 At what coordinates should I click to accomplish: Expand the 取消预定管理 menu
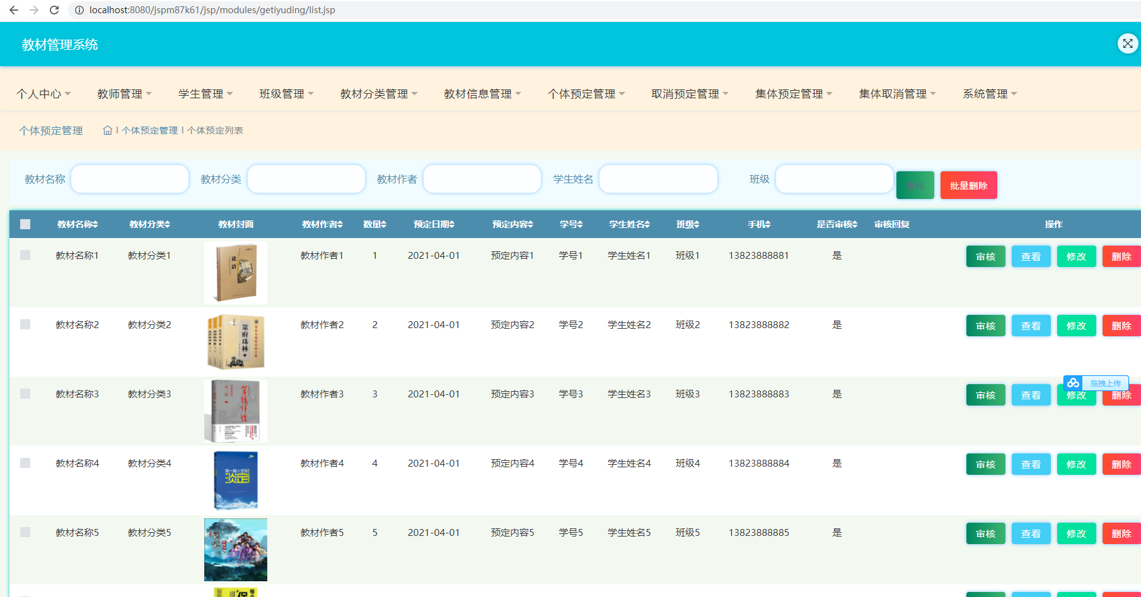click(x=690, y=94)
